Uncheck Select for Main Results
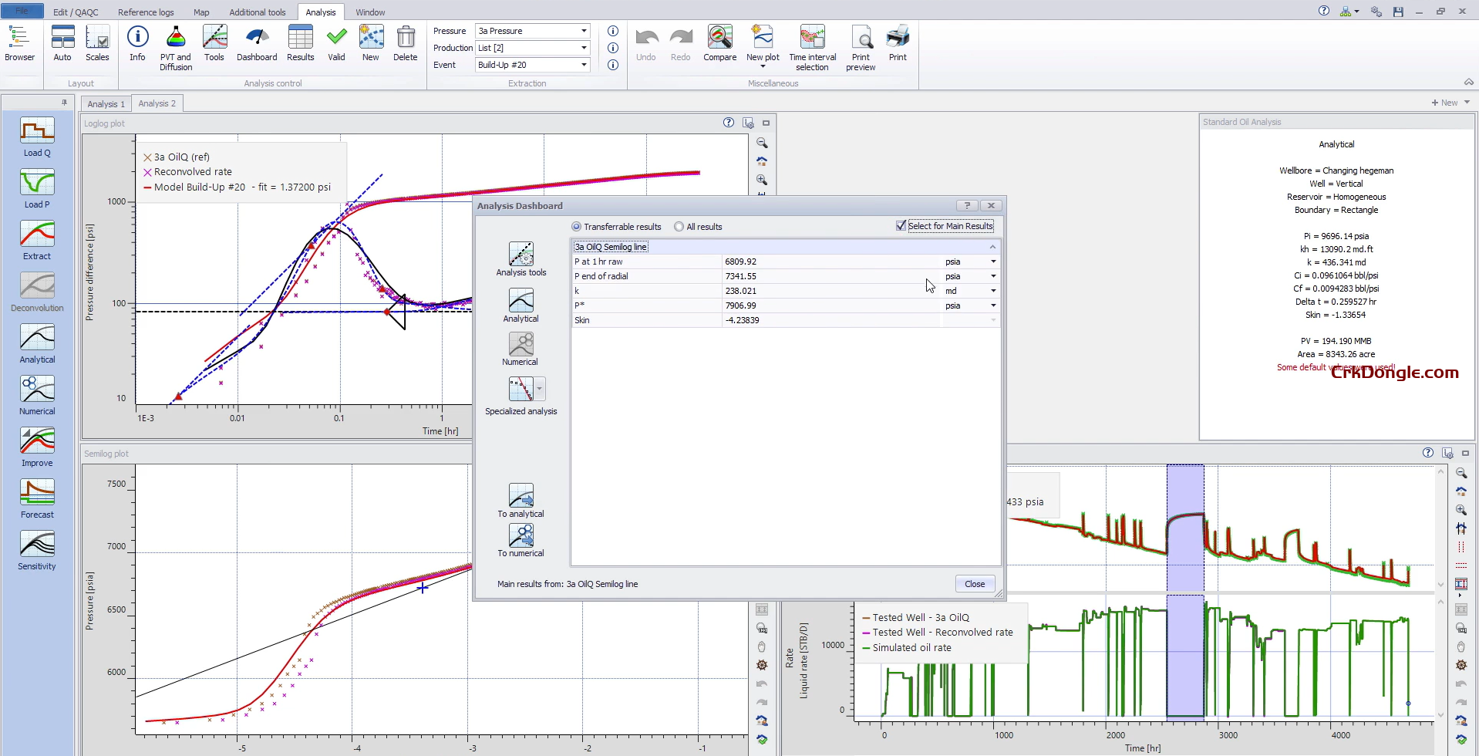Image resolution: width=1479 pixels, height=756 pixels. click(901, 225)
